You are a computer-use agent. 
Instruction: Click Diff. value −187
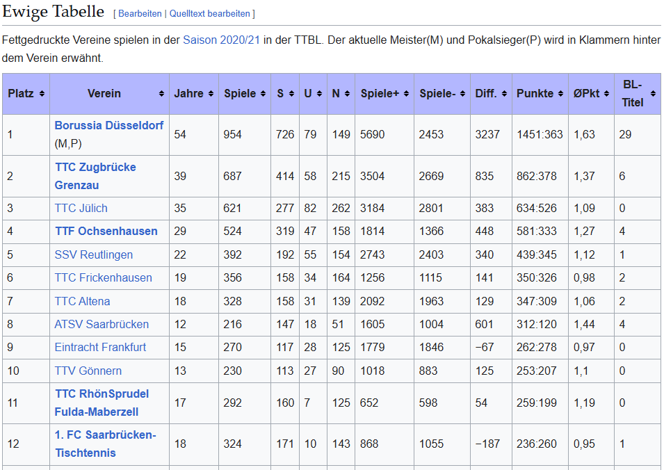[487, 444]
